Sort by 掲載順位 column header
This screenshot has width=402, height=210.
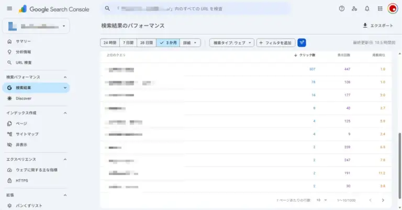378,55
